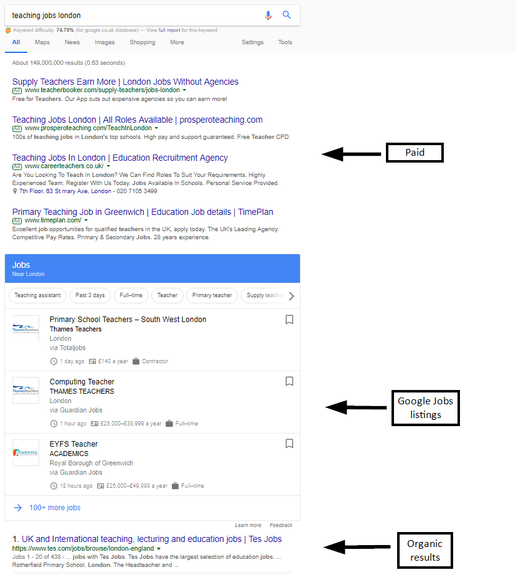The width and height of the screenshot is (516, 580).
Task: Save the Computing Teacher job listing
Action: [289, 381]
